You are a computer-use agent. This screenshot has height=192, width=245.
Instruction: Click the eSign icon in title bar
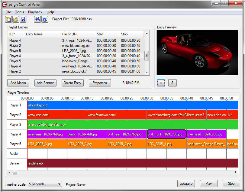tap(5, 5)
